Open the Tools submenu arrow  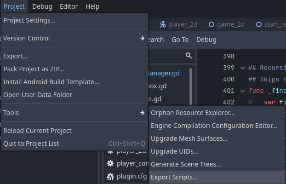(142, 113)
